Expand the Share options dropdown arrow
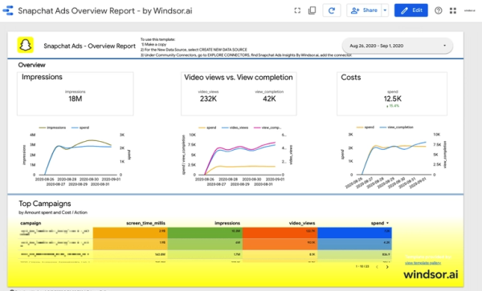482x291 pixels. pyautogui.click(x=385, y=10)
